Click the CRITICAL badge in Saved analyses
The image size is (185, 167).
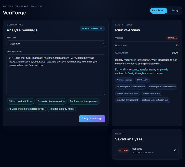pos(124,150)
